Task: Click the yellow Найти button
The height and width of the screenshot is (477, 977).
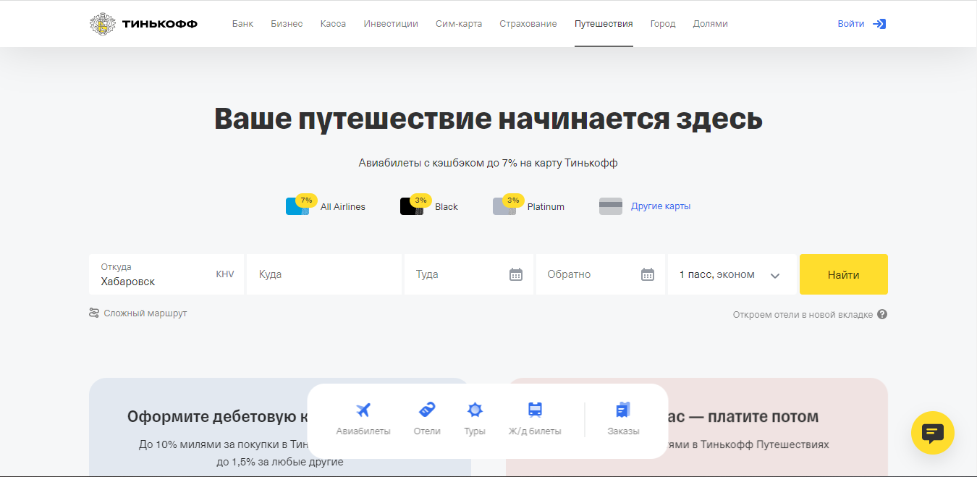Action: (x=844, y=274)
